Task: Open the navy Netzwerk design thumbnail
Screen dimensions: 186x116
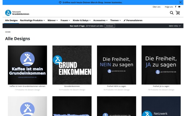Action: tap(161, 106)
